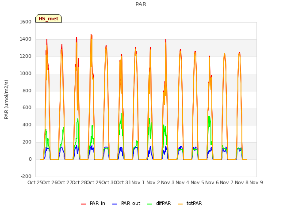Click the Nov 9 x-axis label
283x212 pixels.
(x=256, y=182)
